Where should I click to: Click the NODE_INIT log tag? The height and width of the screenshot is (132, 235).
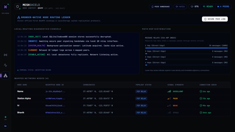click(x=34, y=37)
